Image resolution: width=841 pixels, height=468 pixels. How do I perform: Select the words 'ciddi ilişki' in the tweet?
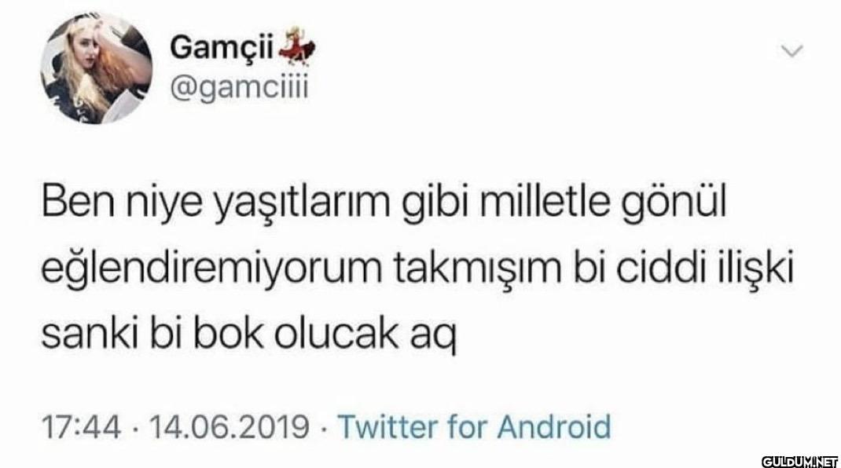703,269
